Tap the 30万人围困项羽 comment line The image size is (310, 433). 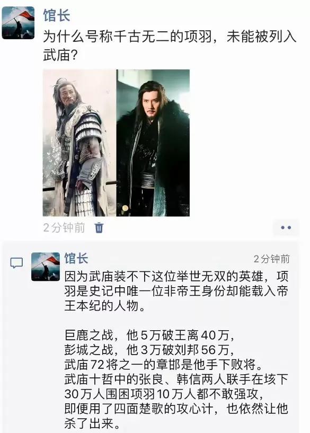[164, 394]
